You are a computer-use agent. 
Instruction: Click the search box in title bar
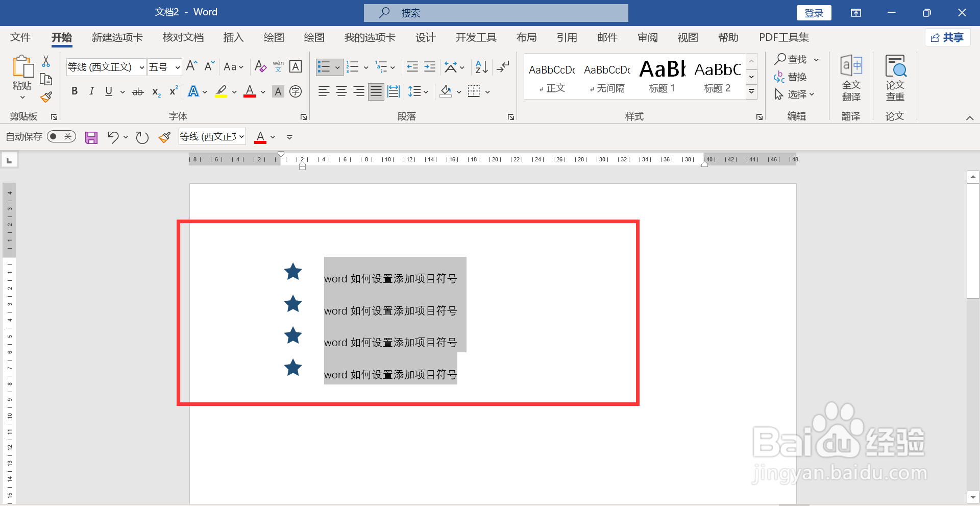pos(496,13)
